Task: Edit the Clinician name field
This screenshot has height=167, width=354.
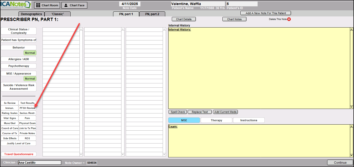Action: point(39,163)
